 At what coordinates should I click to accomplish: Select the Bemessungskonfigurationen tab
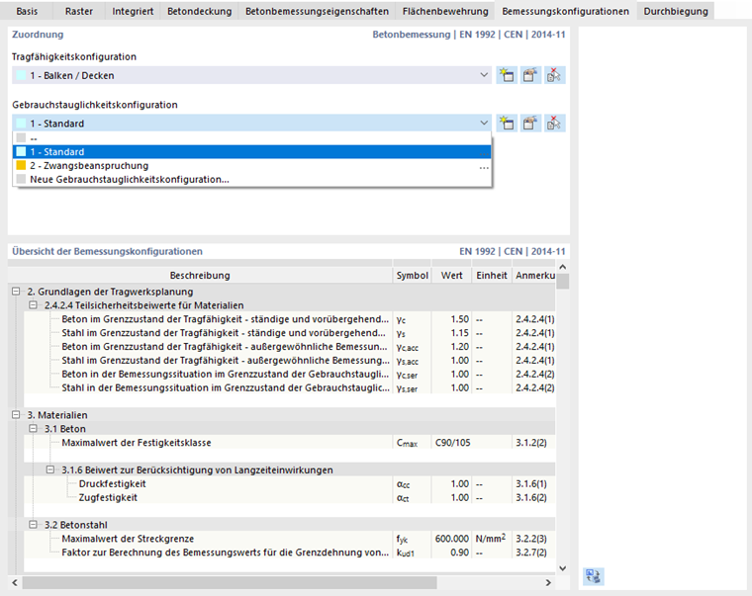click(565, 11)
